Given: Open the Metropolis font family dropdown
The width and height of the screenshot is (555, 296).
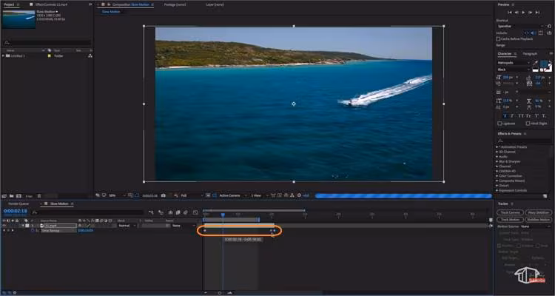Looking at the screenshot, I should [514, 63].
